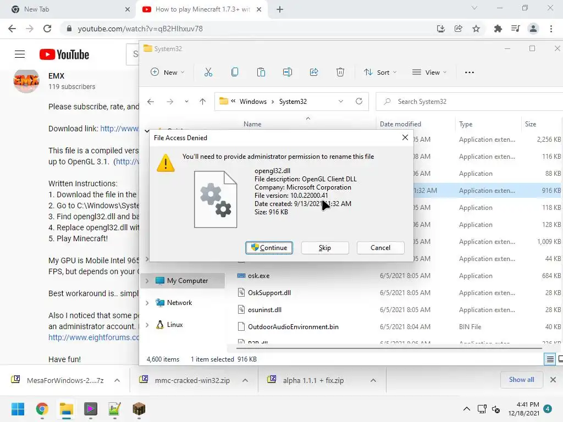Open the Sort dropdown

pyautogui.click(x=380, y=72)
